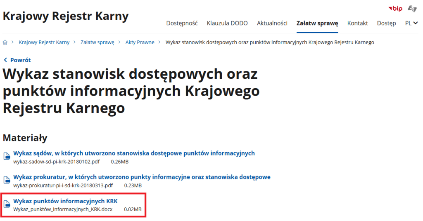
Task: Click file icon beside Wykaz prokuratur document
Action: 7,180
